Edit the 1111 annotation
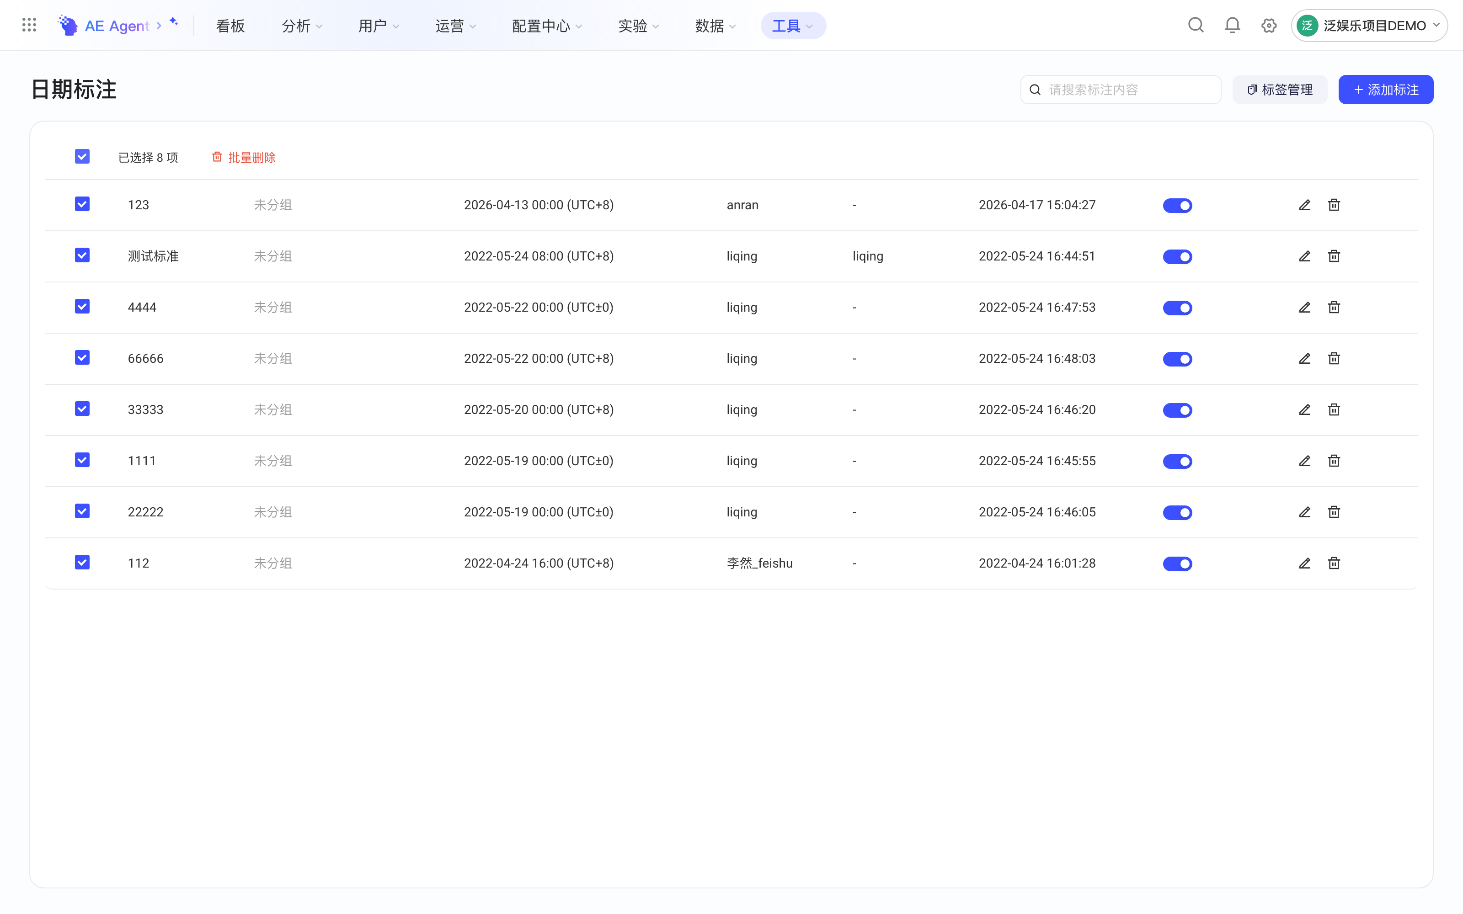 coord(1305,461)
